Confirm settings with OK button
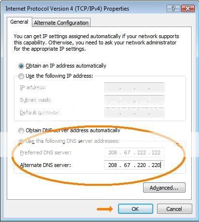 click(135, 209)
